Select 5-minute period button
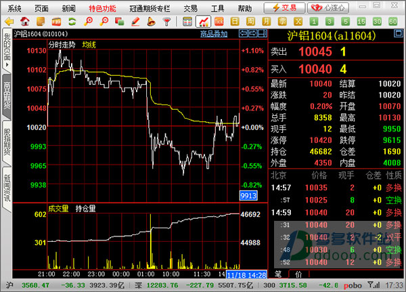The width and height of the screenshot is (406, 292). (x=345, y=21)
